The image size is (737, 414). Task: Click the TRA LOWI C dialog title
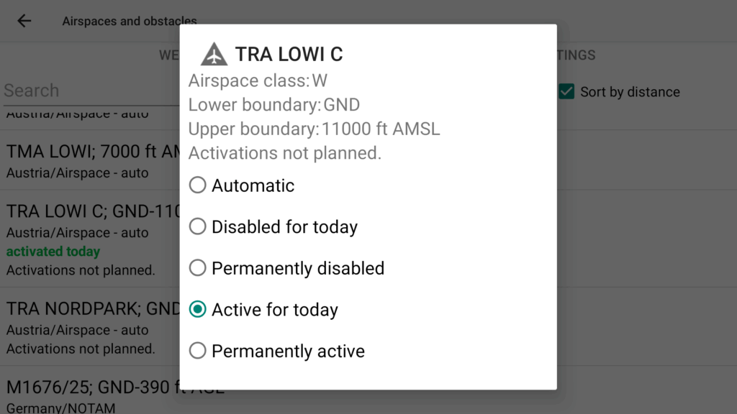289,54
